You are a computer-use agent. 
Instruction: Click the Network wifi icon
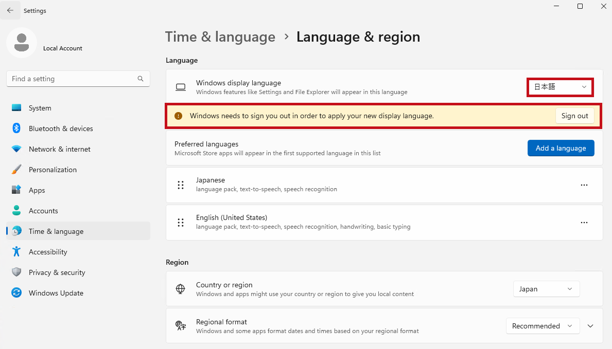coord(16,149)
